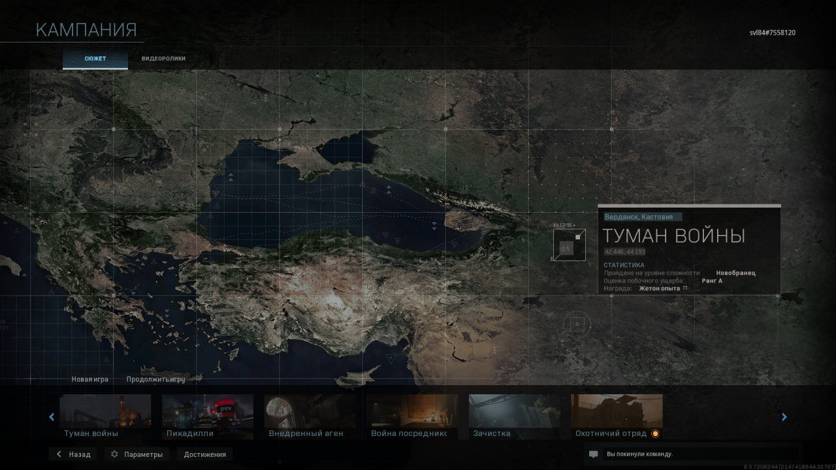
Task: Click the КАМПАНИЯ heading
Action: [x=86, y=30]
